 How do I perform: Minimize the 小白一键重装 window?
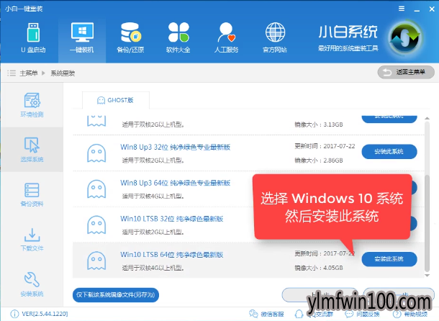(417, 9)
